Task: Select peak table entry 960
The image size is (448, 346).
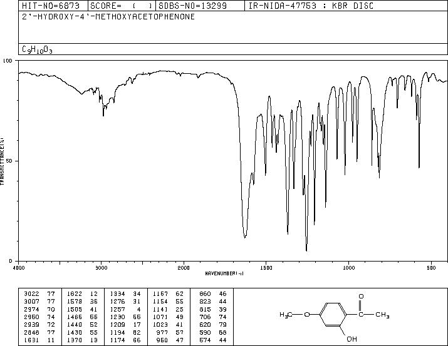Action: tap(170, 340)
